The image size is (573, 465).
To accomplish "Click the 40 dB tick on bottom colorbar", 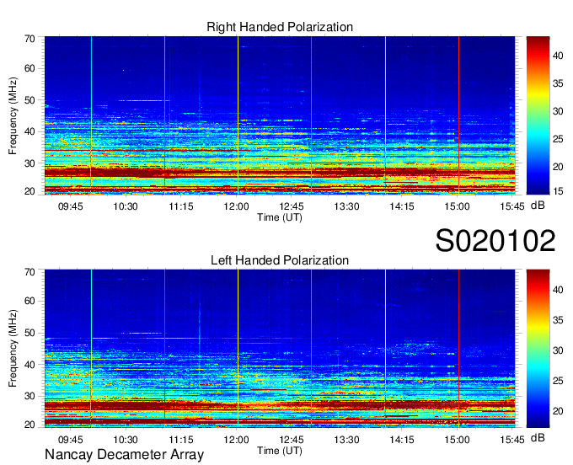I will (x=558, y=290).
